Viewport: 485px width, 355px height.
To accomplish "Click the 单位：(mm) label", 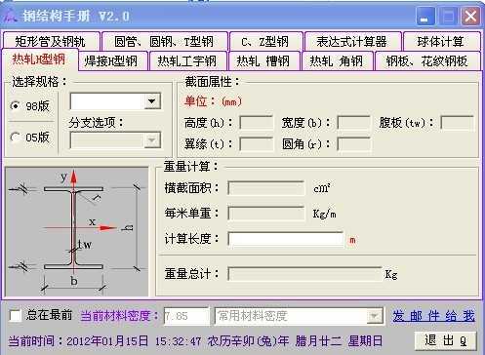I will [x=213, y=101].
